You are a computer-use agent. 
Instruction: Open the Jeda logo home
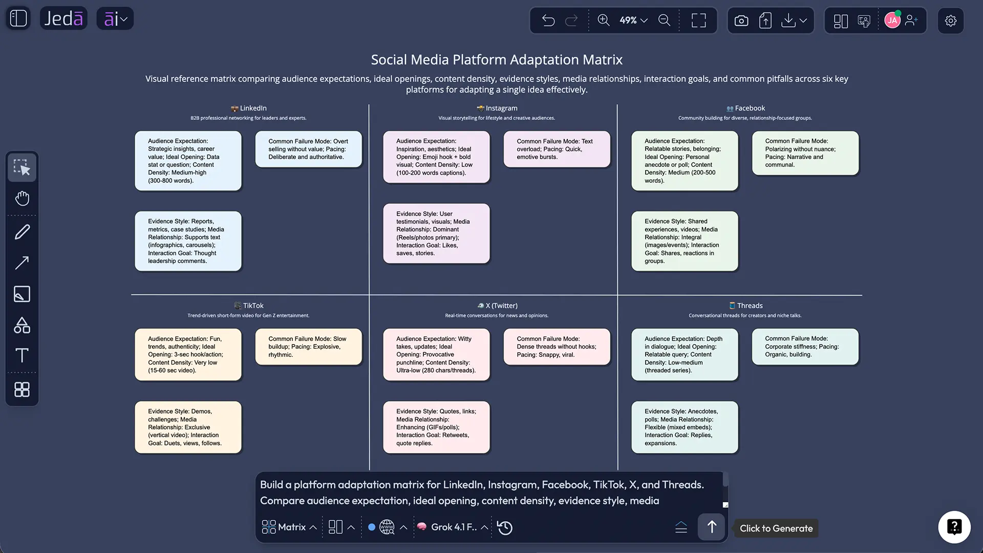pyautogui.click(x=63, y=18)
